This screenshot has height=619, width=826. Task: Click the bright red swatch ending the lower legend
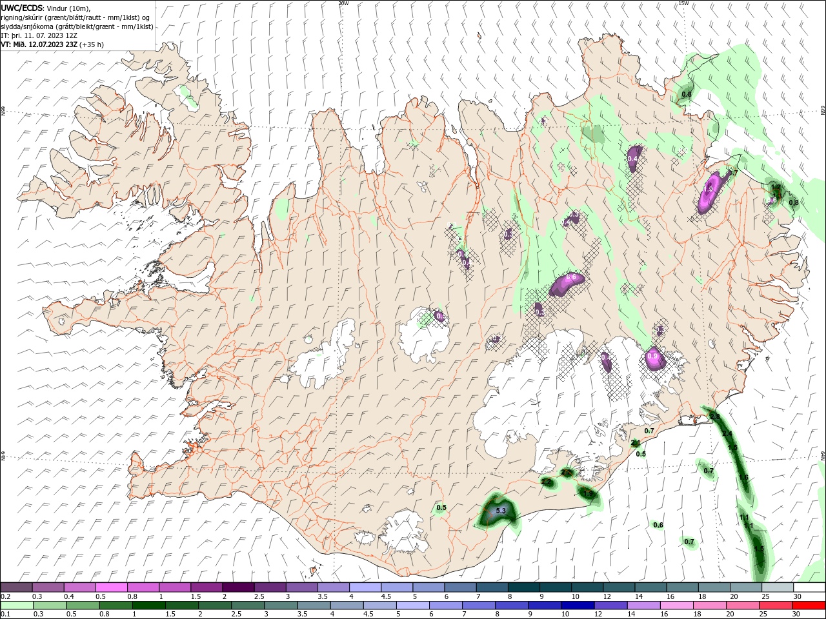coord(807,605)
